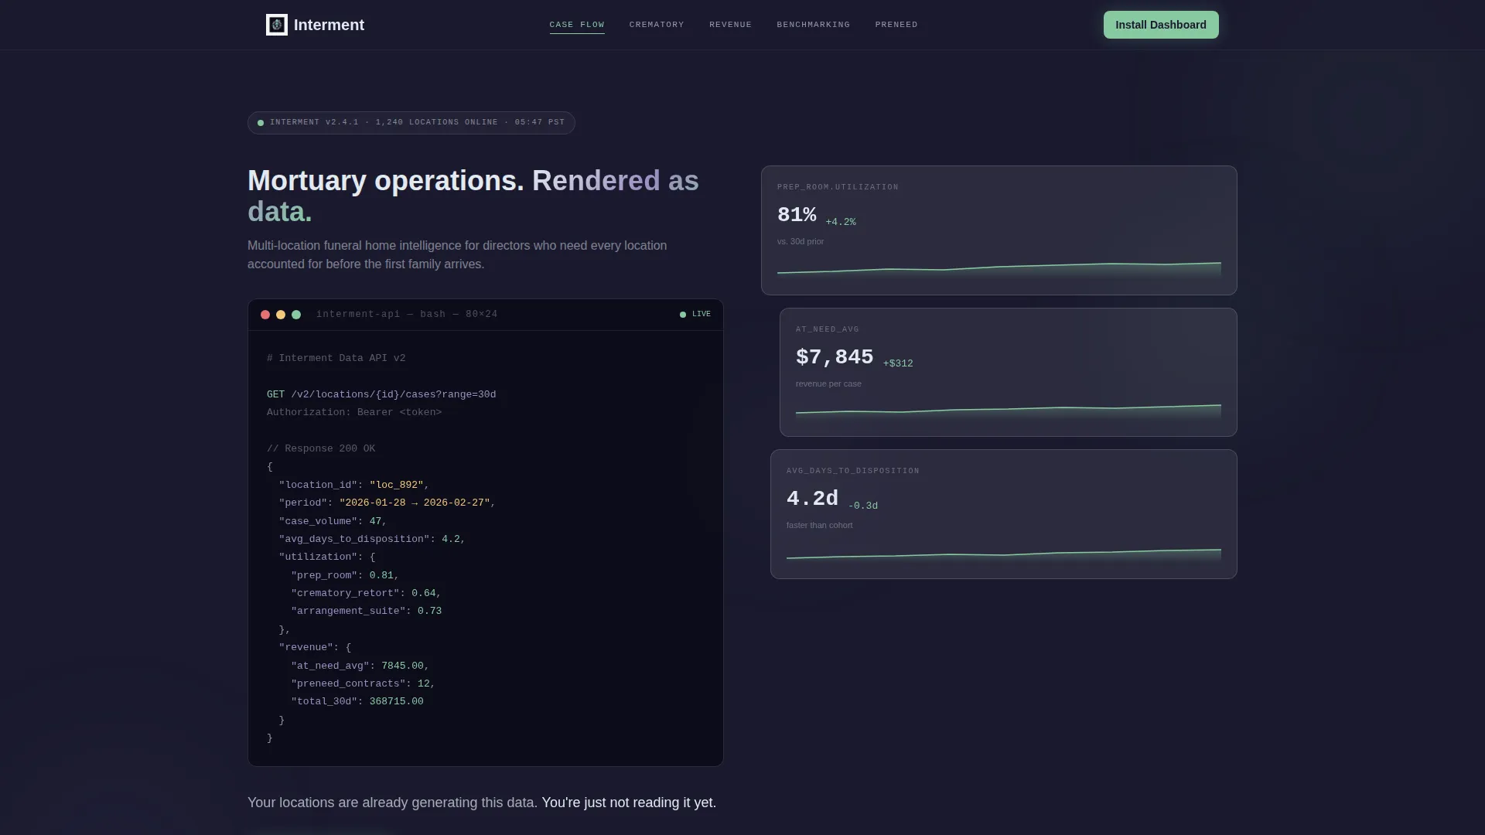
Task: Click the prep_room 0.81 line
Action: pyautogui.click(x=345, y=575)
